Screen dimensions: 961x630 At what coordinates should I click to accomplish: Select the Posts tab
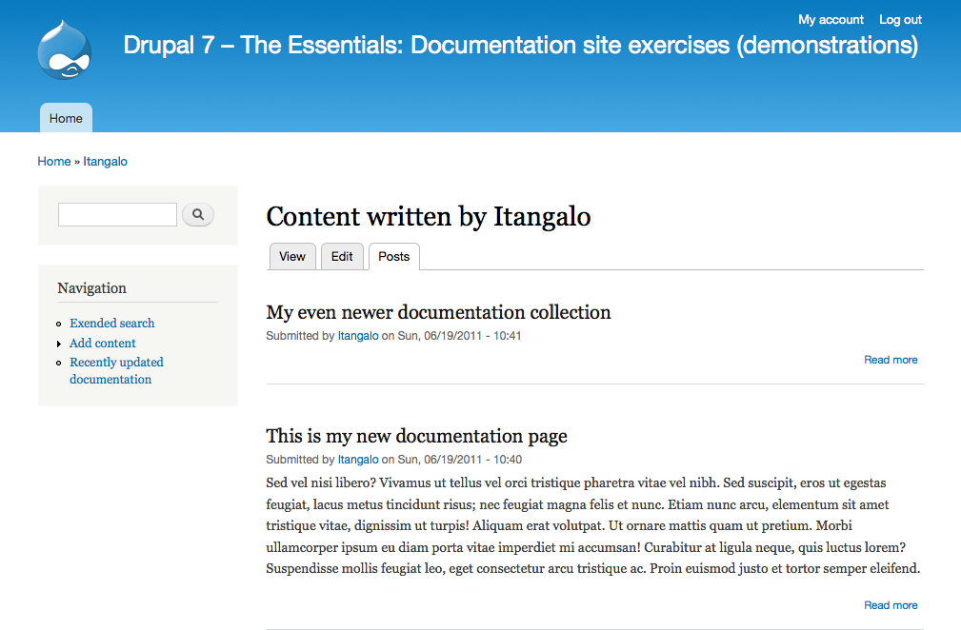[393, 257]
